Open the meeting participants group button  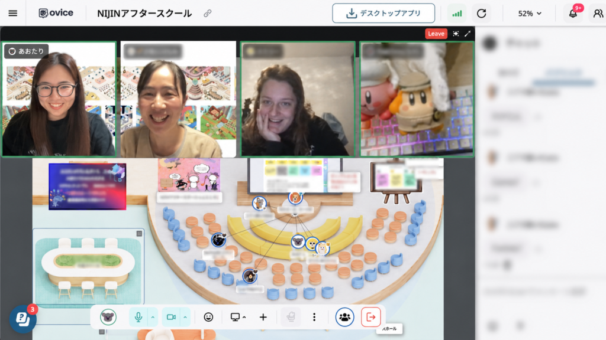click(x=345, y=317)
